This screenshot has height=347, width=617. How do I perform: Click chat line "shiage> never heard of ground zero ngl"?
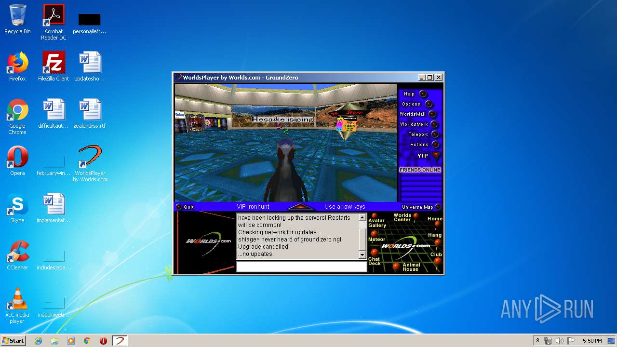pos(290,240)
